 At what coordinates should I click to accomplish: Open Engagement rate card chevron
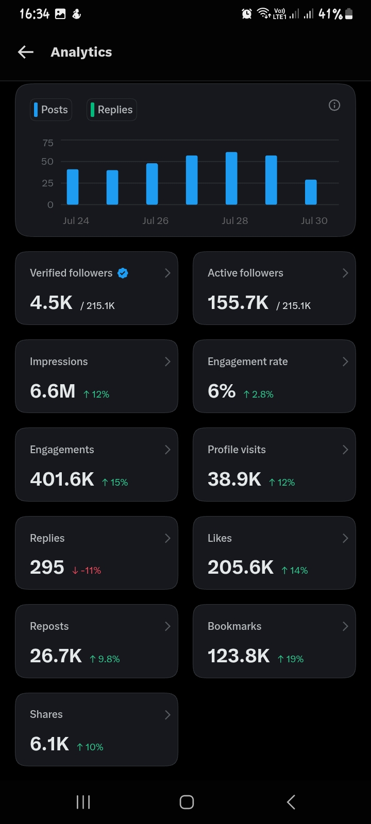345,362
